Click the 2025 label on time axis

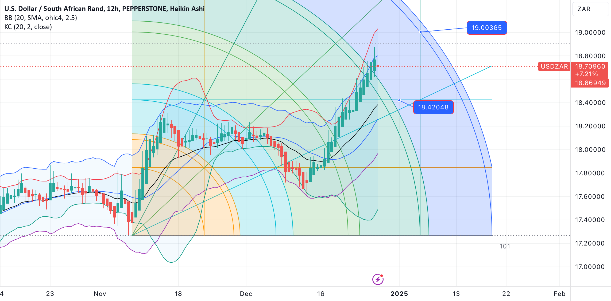[399, 294]
